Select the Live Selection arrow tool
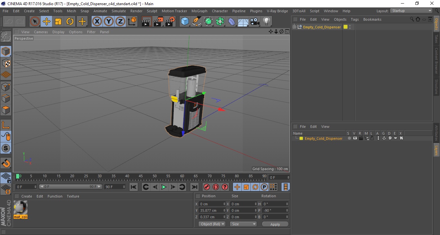Image resolution: width=440 pixels, height=235 pixels. click(35, 22)
